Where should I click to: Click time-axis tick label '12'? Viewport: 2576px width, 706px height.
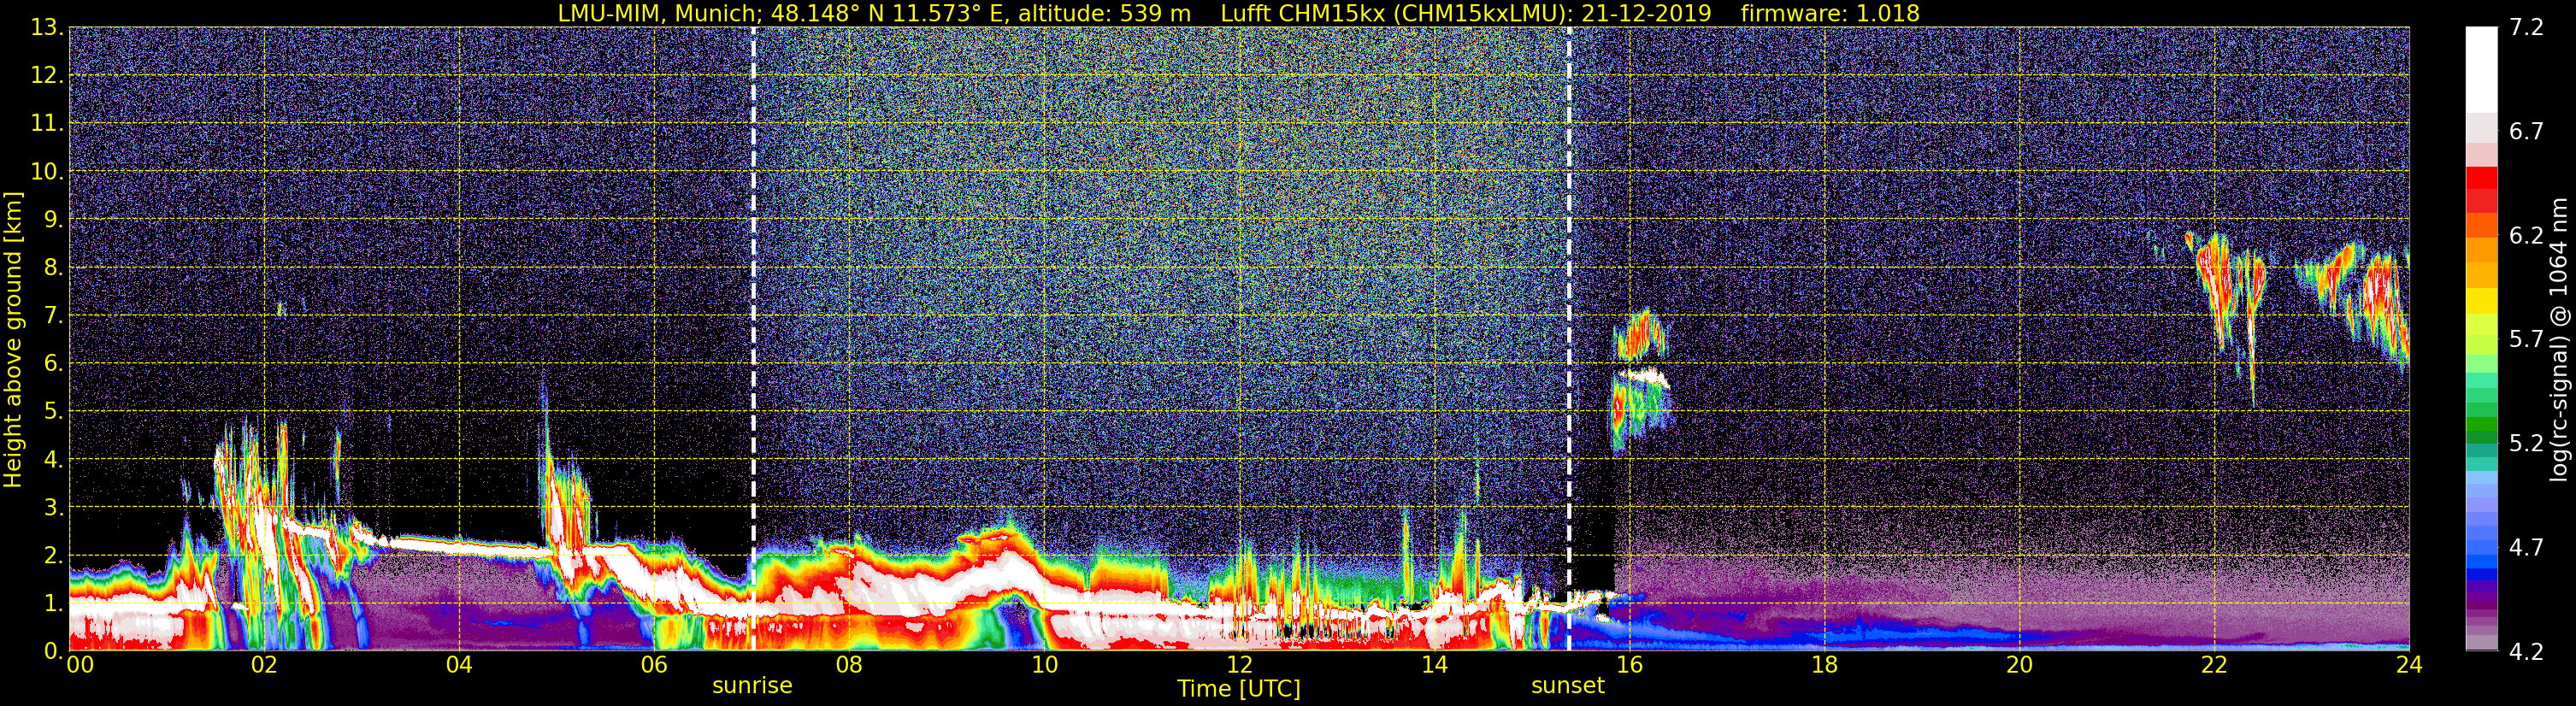(1239, 666)
